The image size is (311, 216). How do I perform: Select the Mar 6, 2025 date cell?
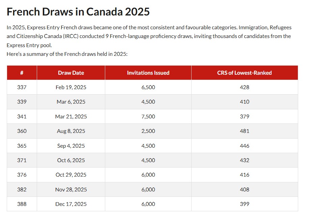[x=71, y=102]
